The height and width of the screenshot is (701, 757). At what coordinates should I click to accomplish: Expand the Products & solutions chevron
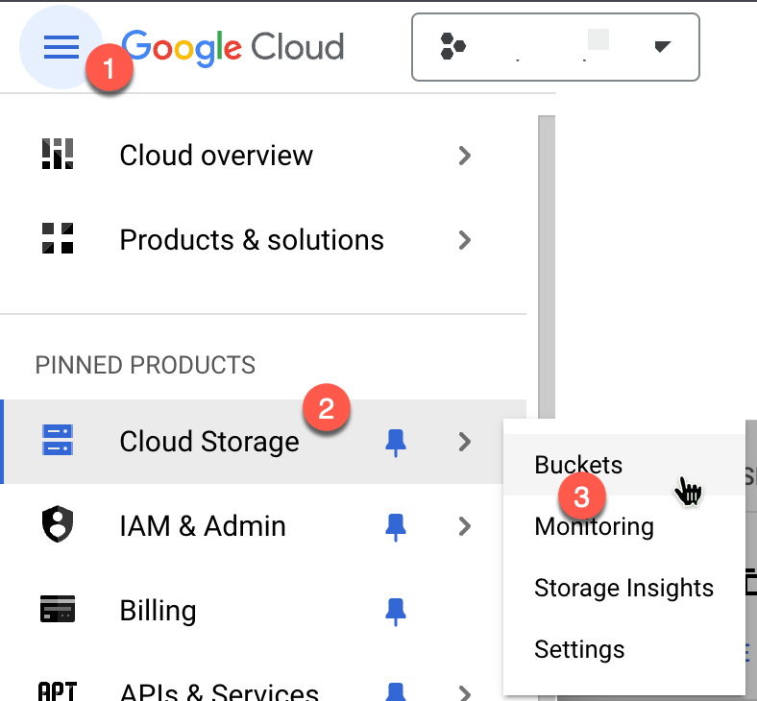pyautogui.click(x=465, y=240)
